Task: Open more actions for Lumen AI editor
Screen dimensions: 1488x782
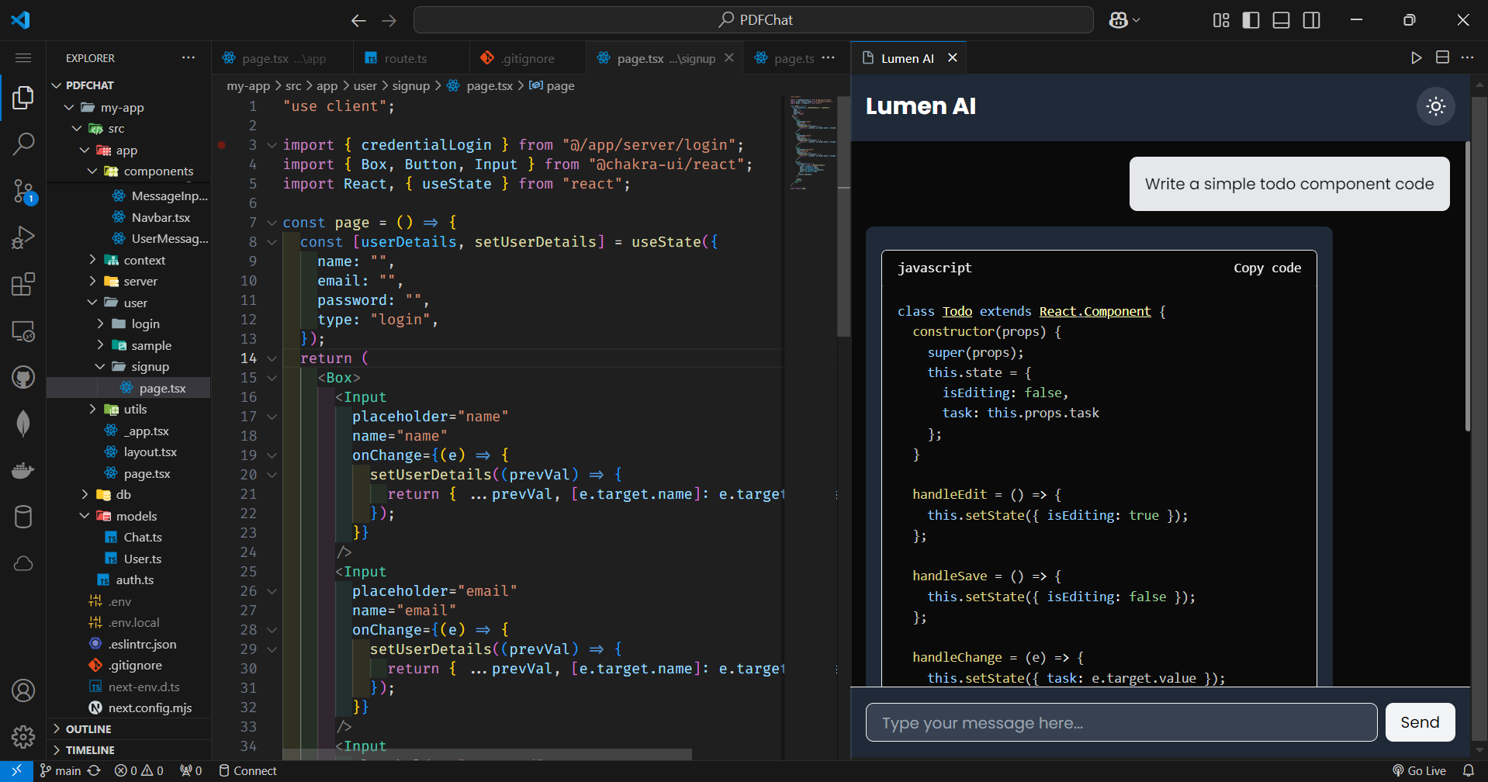Action: (x=1467, y=57)
